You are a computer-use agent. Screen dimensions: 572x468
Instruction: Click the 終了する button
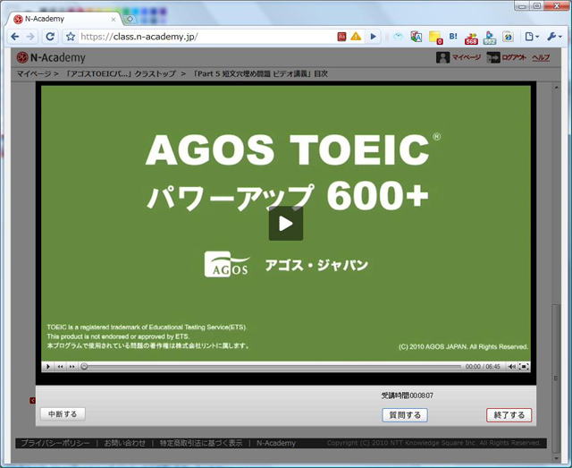pyautogui.click(x=509, y=415)
